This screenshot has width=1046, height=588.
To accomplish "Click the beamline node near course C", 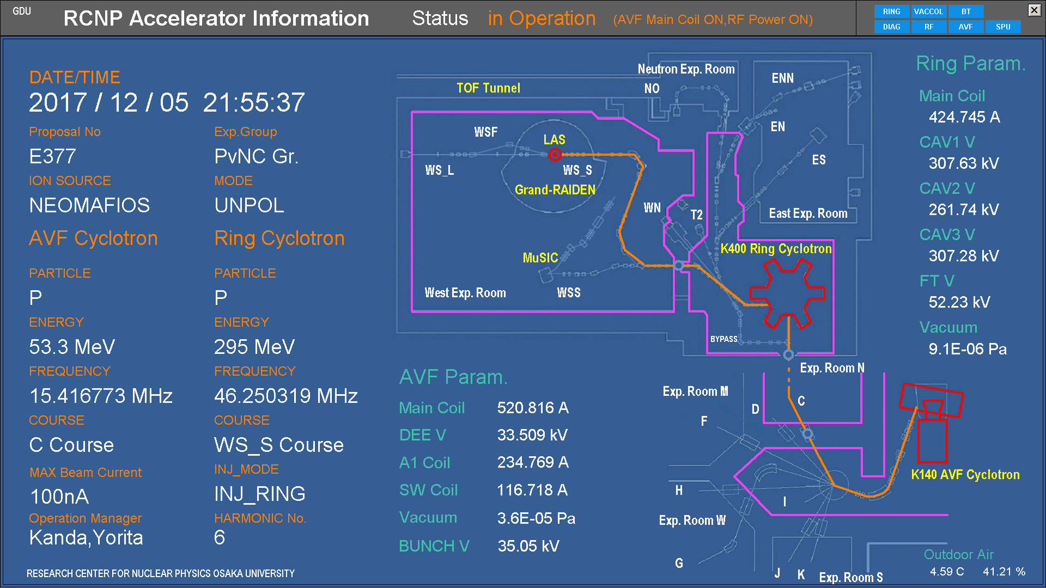I will click(808, 434).
